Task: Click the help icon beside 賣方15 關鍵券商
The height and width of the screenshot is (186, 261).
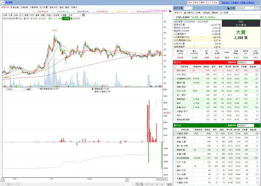Action: pyautogui.click(x=226, y=126)
